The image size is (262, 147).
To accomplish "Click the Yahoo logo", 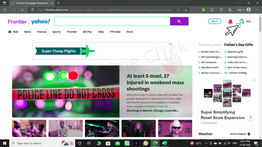I will (41, 21).
